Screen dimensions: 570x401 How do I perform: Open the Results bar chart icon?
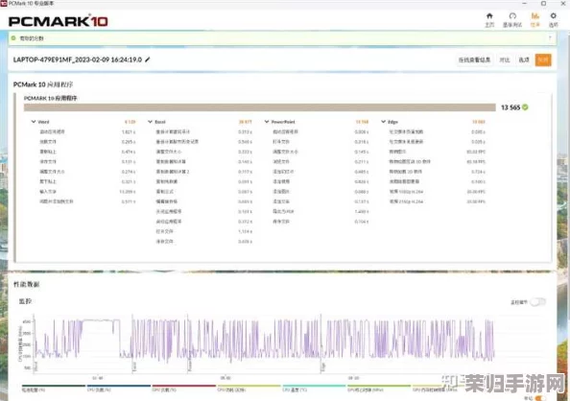[535, 16]
